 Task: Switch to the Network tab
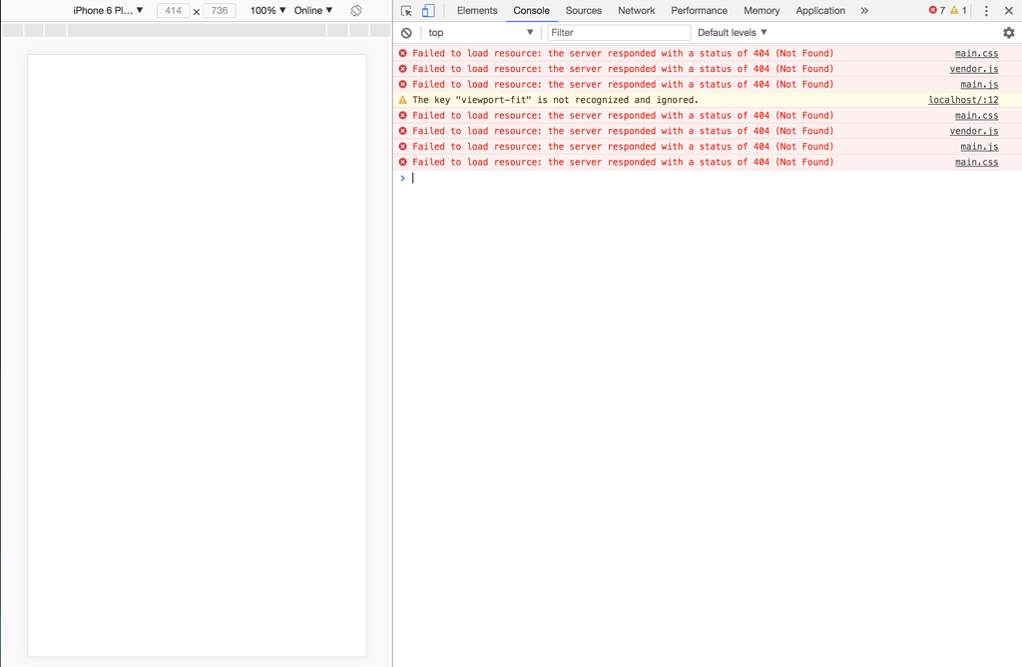coord(636,10)
